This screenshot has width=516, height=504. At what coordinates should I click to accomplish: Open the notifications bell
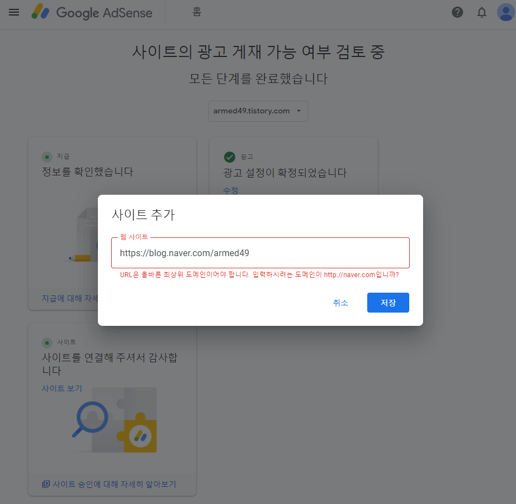pos(482,13)
